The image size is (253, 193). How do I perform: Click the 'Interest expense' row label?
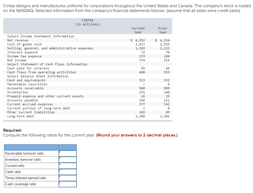click(22, 52)
